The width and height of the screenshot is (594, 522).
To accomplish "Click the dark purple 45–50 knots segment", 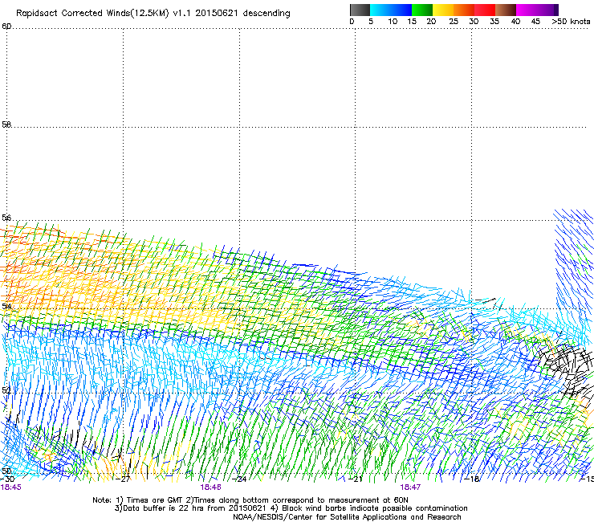I will pyautogui.click(x=547, y=10).
